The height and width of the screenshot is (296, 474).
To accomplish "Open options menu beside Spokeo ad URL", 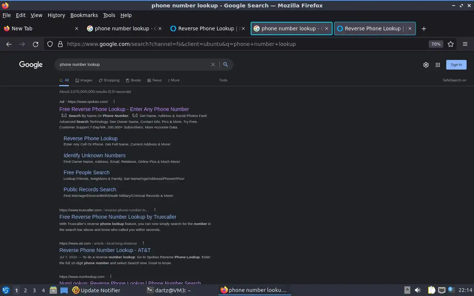I will coord(114,101).
